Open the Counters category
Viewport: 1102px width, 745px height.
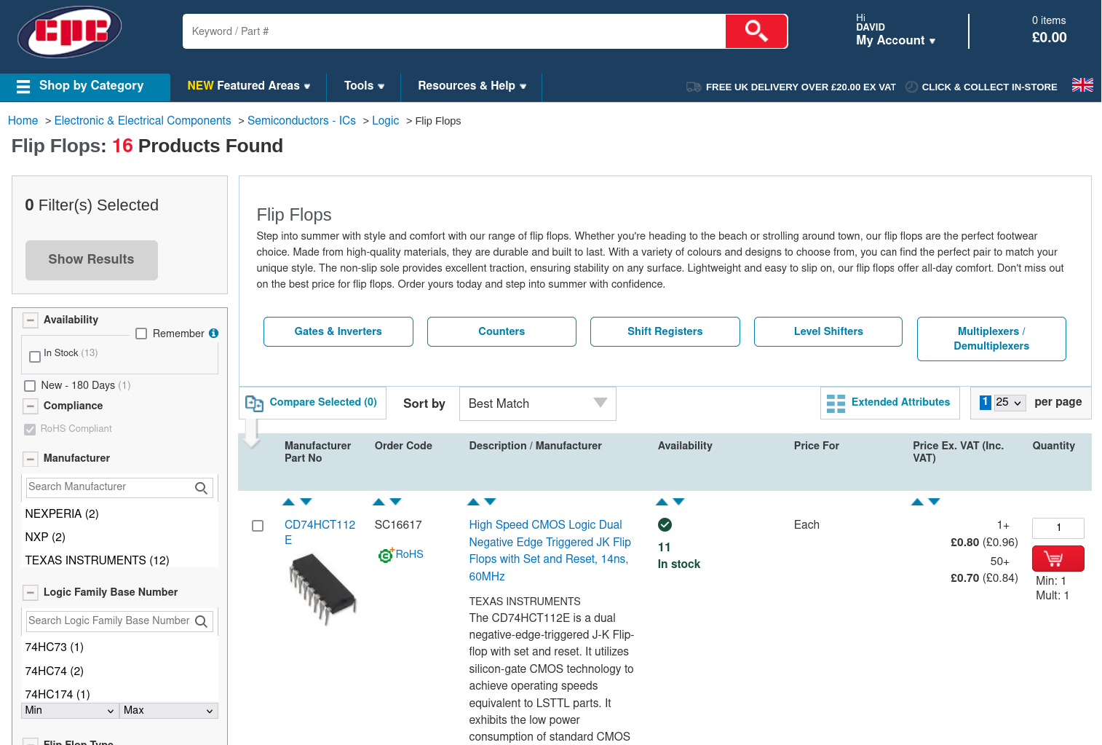(x=502, y=331)
